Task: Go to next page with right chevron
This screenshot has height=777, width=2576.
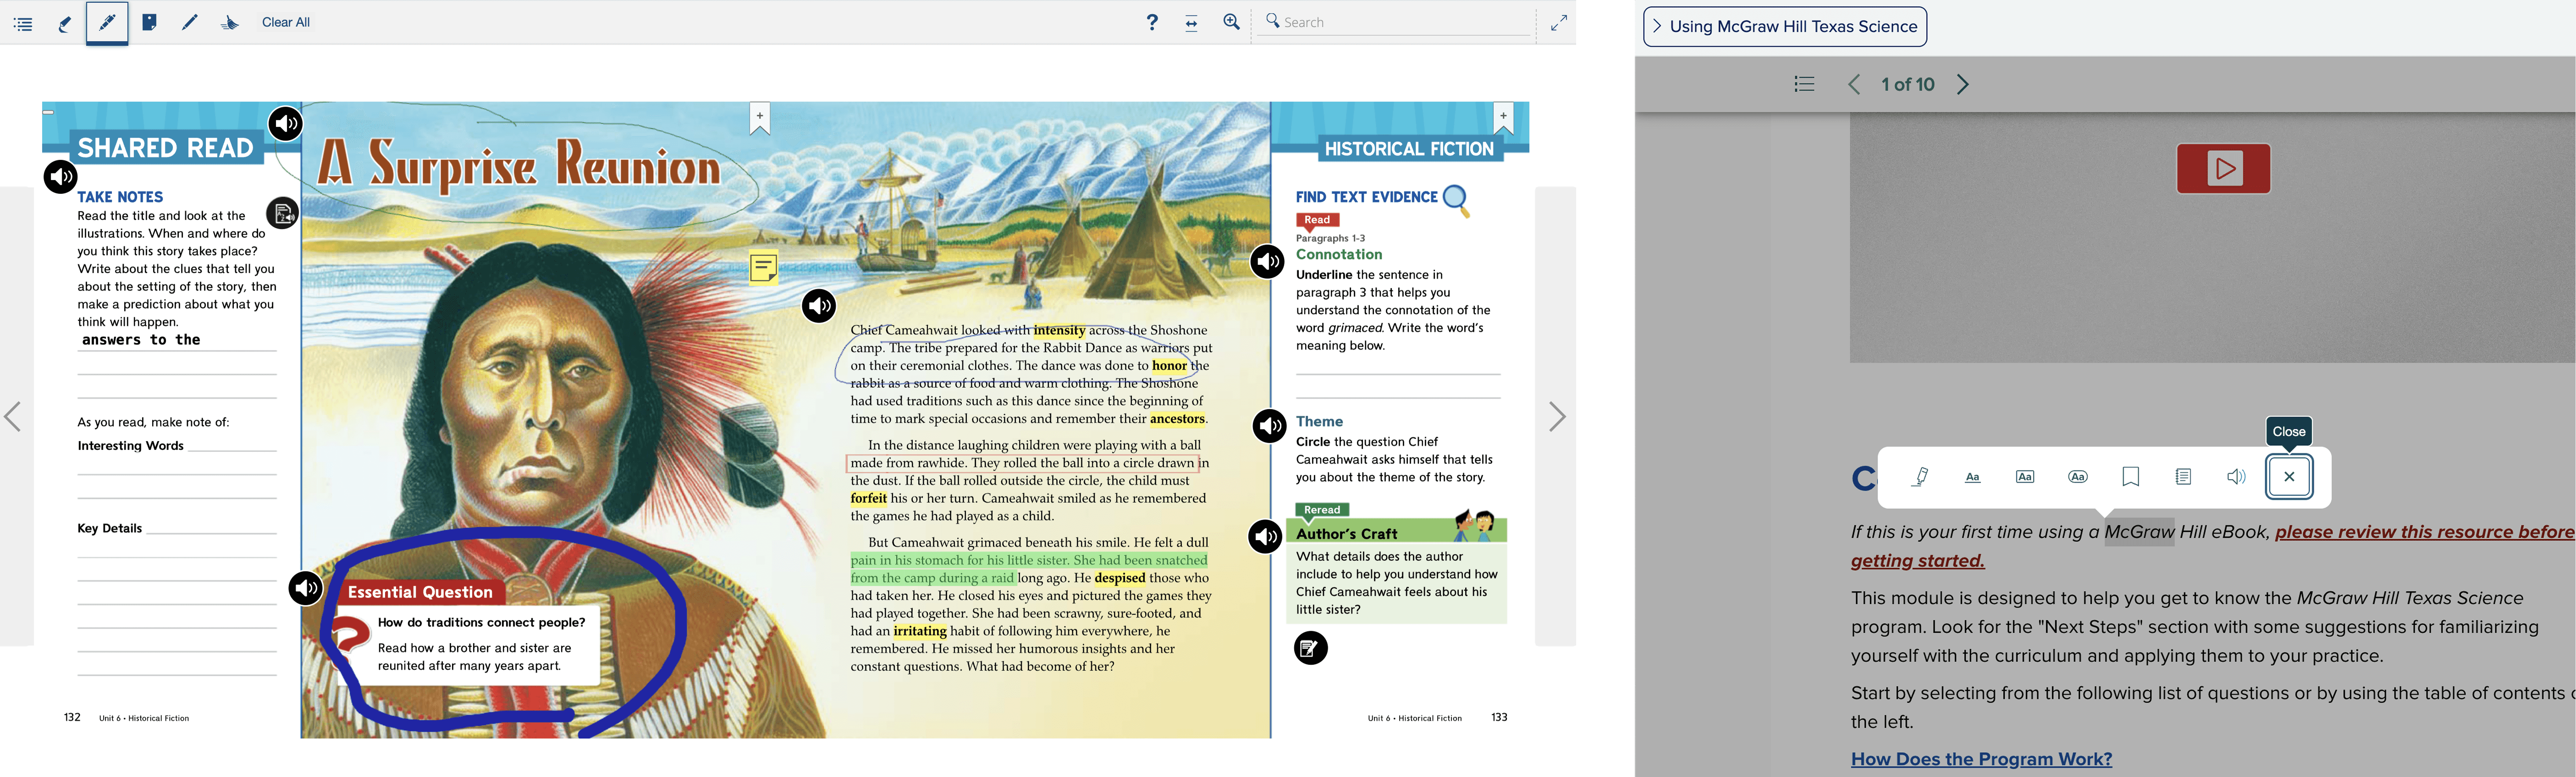Action: (1556, 416)
